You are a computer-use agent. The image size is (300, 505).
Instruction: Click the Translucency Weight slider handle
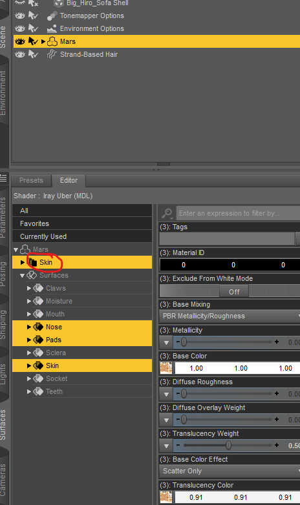click(x=228, y=445)
